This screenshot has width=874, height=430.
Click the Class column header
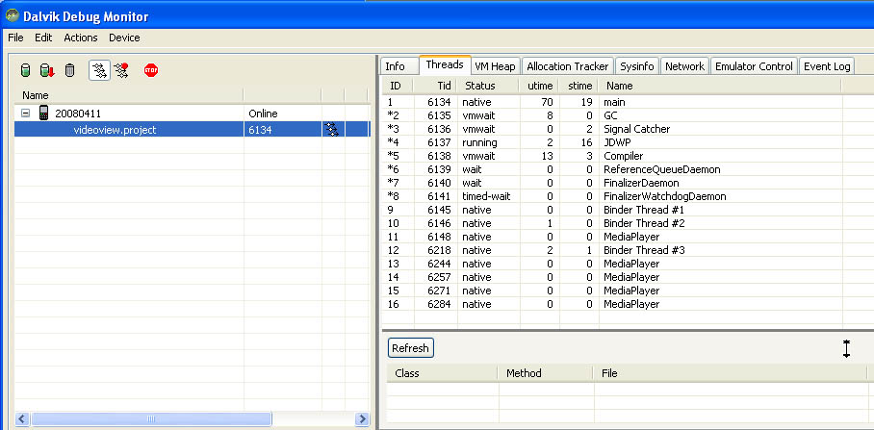click(442, 373)
